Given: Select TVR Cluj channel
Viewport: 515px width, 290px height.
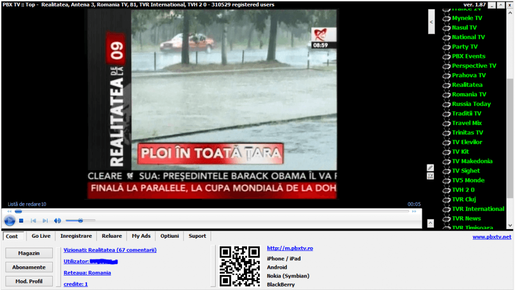Looking at the screenshot, I should [x=464, y=199].
